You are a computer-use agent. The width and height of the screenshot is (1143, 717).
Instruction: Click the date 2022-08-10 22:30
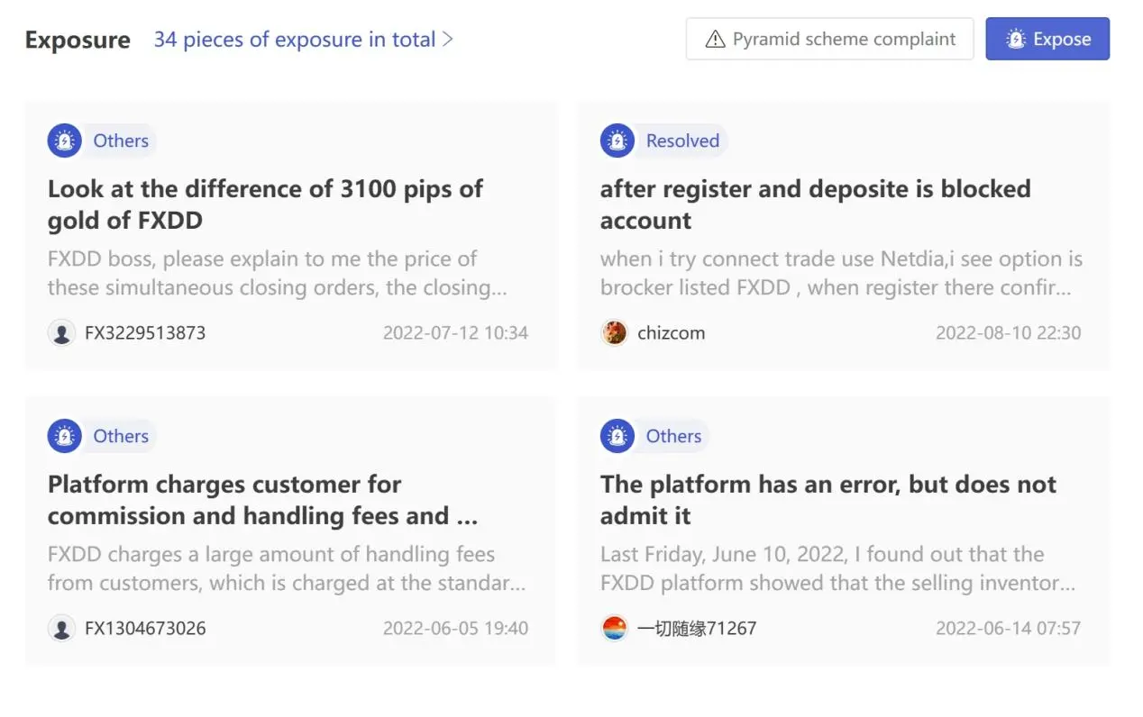[1008, 333]
